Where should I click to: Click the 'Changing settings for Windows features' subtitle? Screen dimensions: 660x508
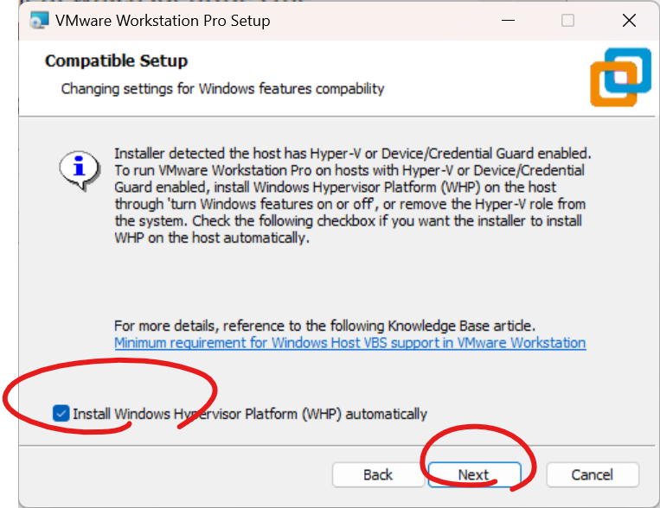pyautogui.click(x=222, y=89)
